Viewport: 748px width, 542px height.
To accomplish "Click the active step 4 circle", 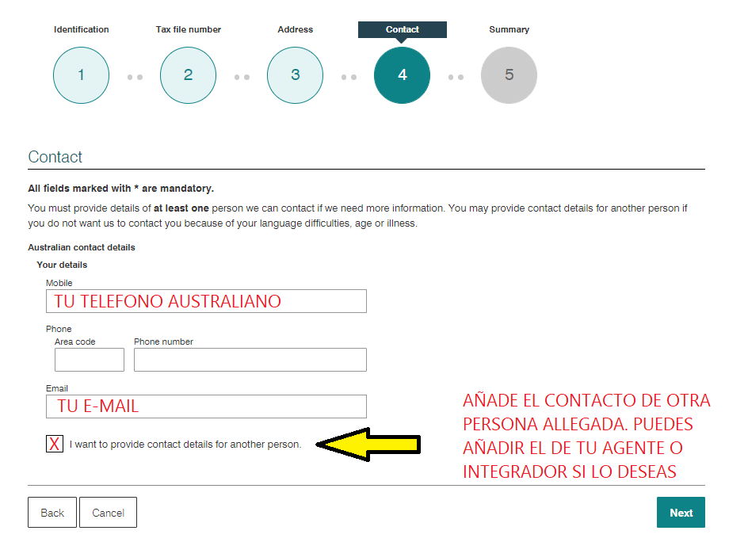I will [x=402, y=75].
